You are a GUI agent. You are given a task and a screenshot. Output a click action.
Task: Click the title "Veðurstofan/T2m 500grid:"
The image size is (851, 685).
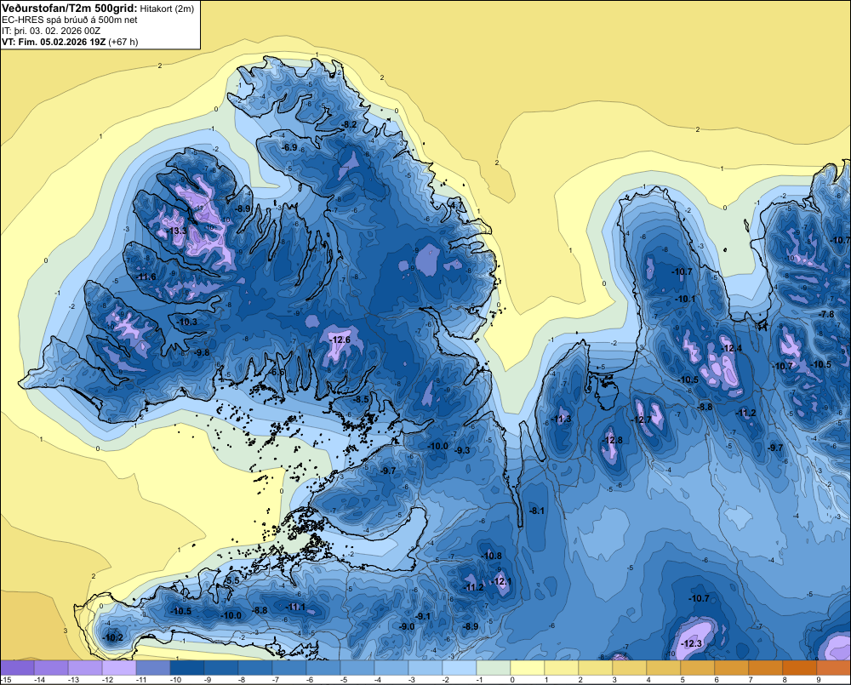click(x=69, y=9)
